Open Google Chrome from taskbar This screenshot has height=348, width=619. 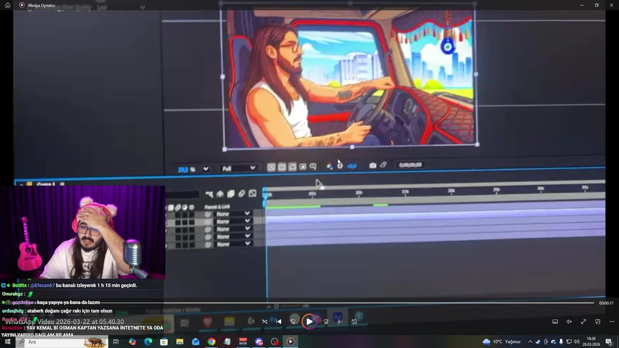click(x=211, y=342)
